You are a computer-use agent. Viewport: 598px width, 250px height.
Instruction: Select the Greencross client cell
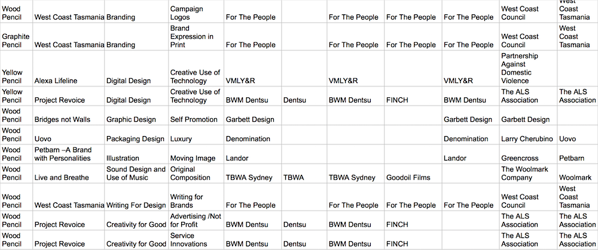(528, 154)
